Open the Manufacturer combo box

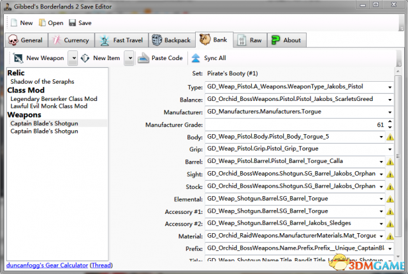(x=299, y=112)
